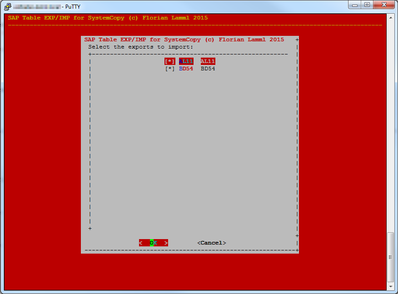This screenshot has height=294, width=398.
Task: Click the AL11 description text
Action: coord(208,61)
